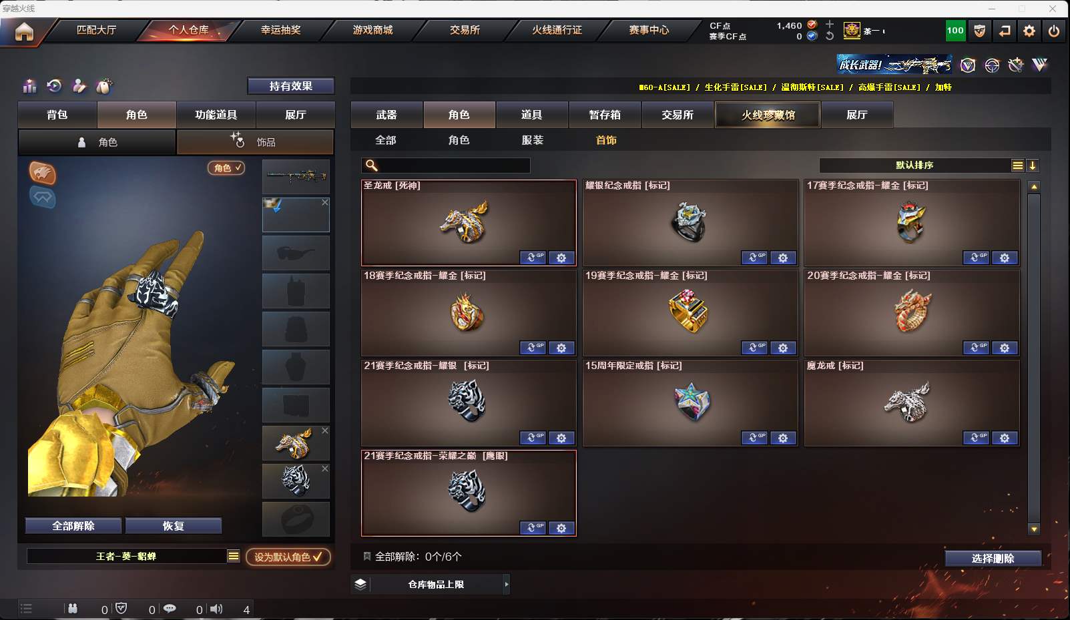Click the inventory search field
Viewport: 1070px width, 620px height.
point(446,166)
